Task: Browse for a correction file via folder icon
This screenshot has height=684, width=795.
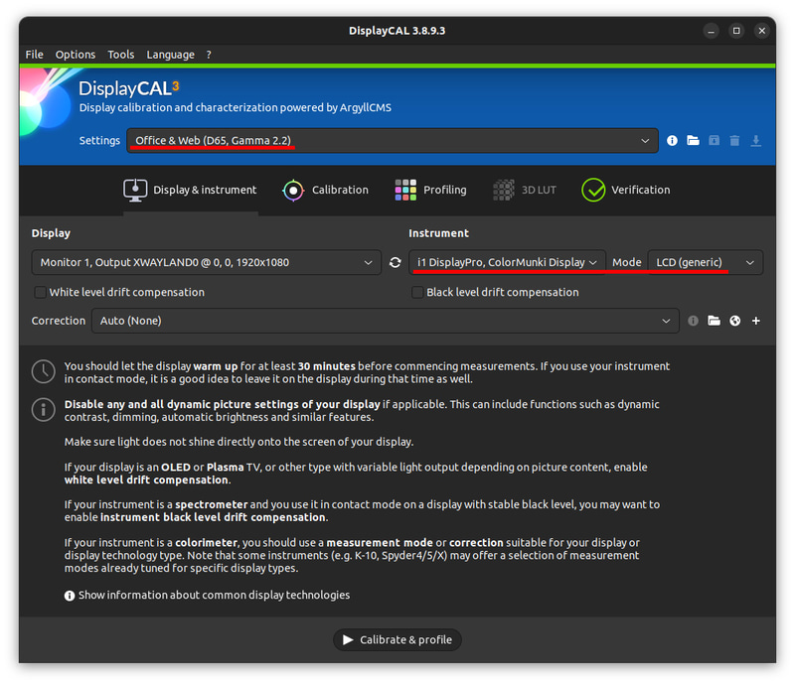Action: (714, 321)
